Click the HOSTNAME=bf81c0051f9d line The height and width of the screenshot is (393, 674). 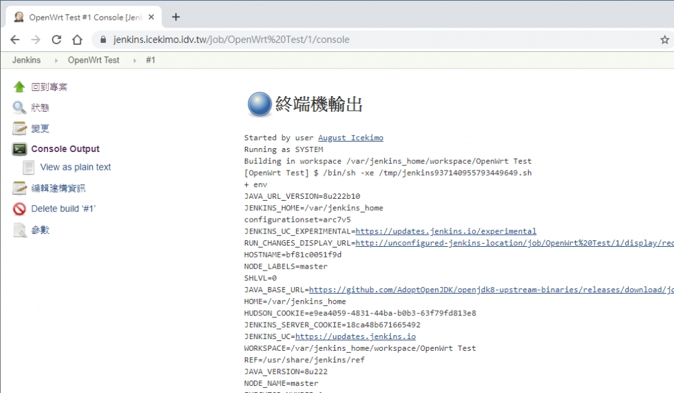click(293, 255)
